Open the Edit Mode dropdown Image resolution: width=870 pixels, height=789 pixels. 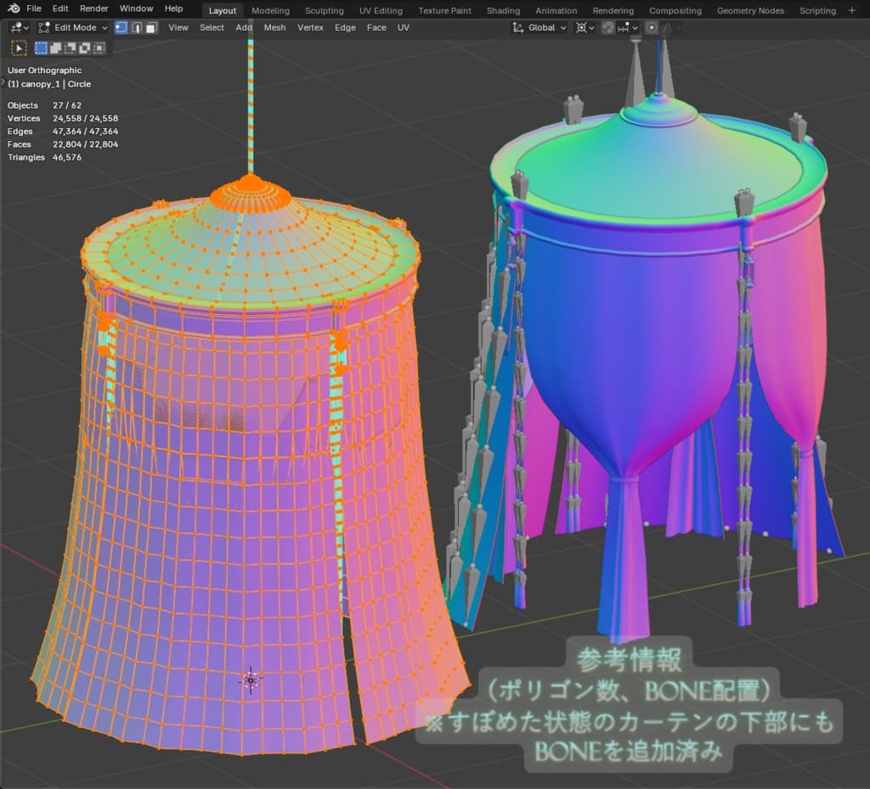pos(74,27)
